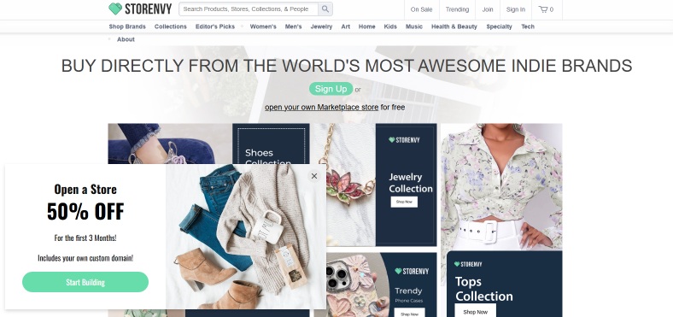The width and height of the screenshot is (673, 317).
Task: Click the Join link
Action: pos(488,9)
